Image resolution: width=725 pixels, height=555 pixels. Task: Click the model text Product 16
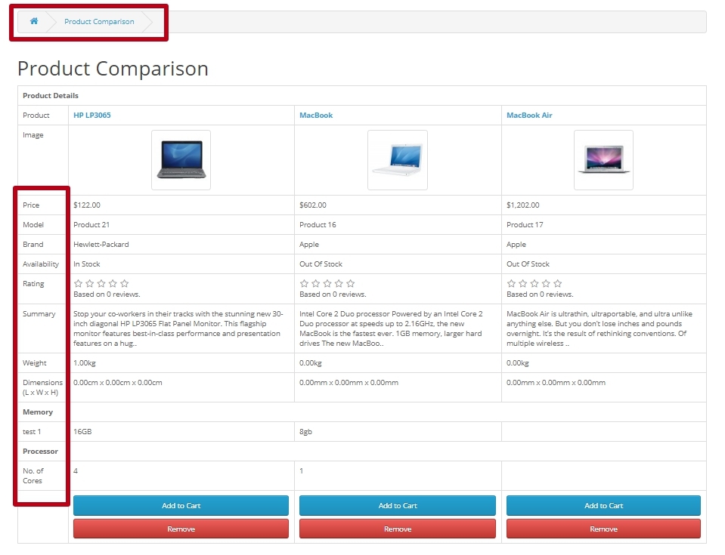click(318, 225)
